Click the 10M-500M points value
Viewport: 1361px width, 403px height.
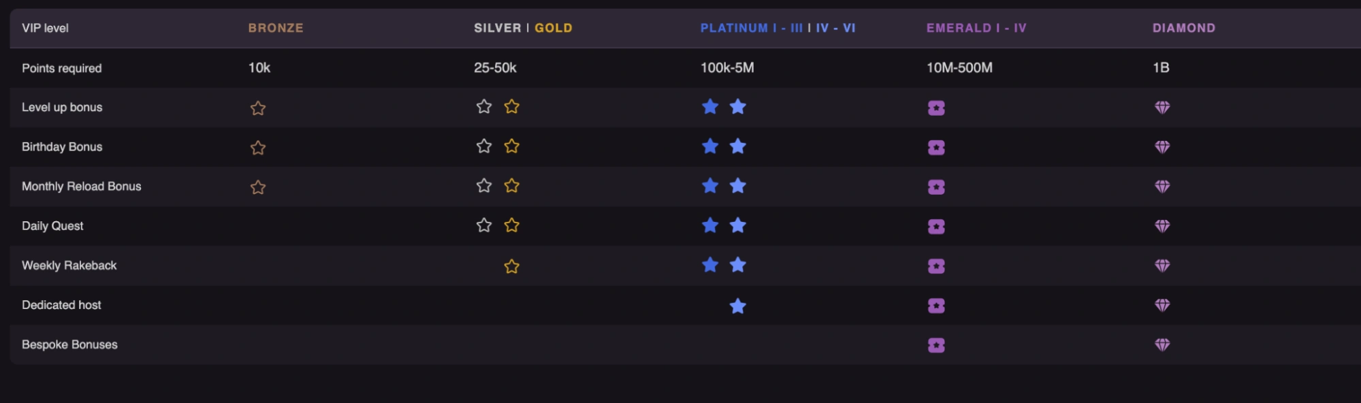tap(959, 67)
